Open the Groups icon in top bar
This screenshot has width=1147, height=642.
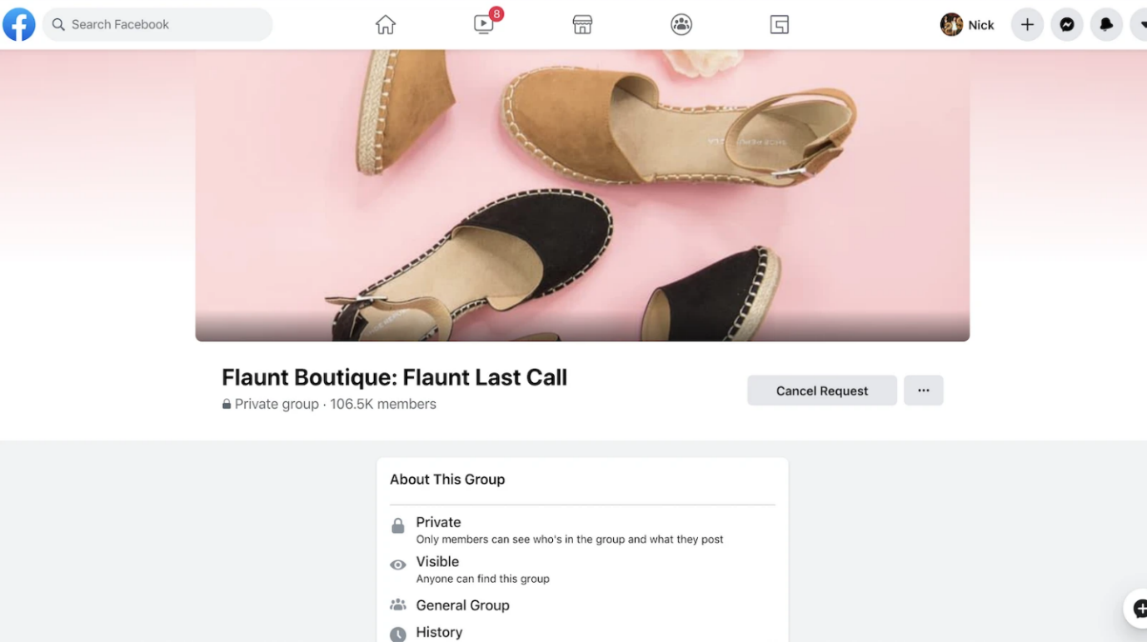pyautogui.click(x=681, y=25)
